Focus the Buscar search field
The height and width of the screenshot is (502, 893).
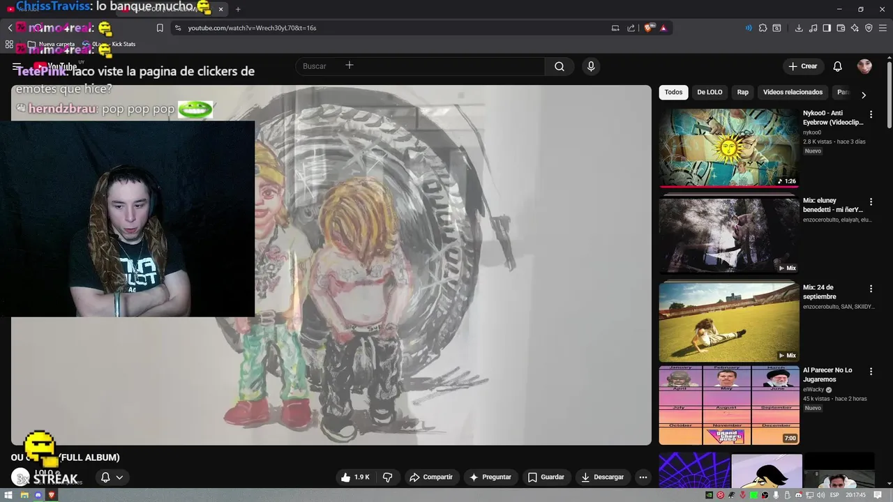[420, 66]
